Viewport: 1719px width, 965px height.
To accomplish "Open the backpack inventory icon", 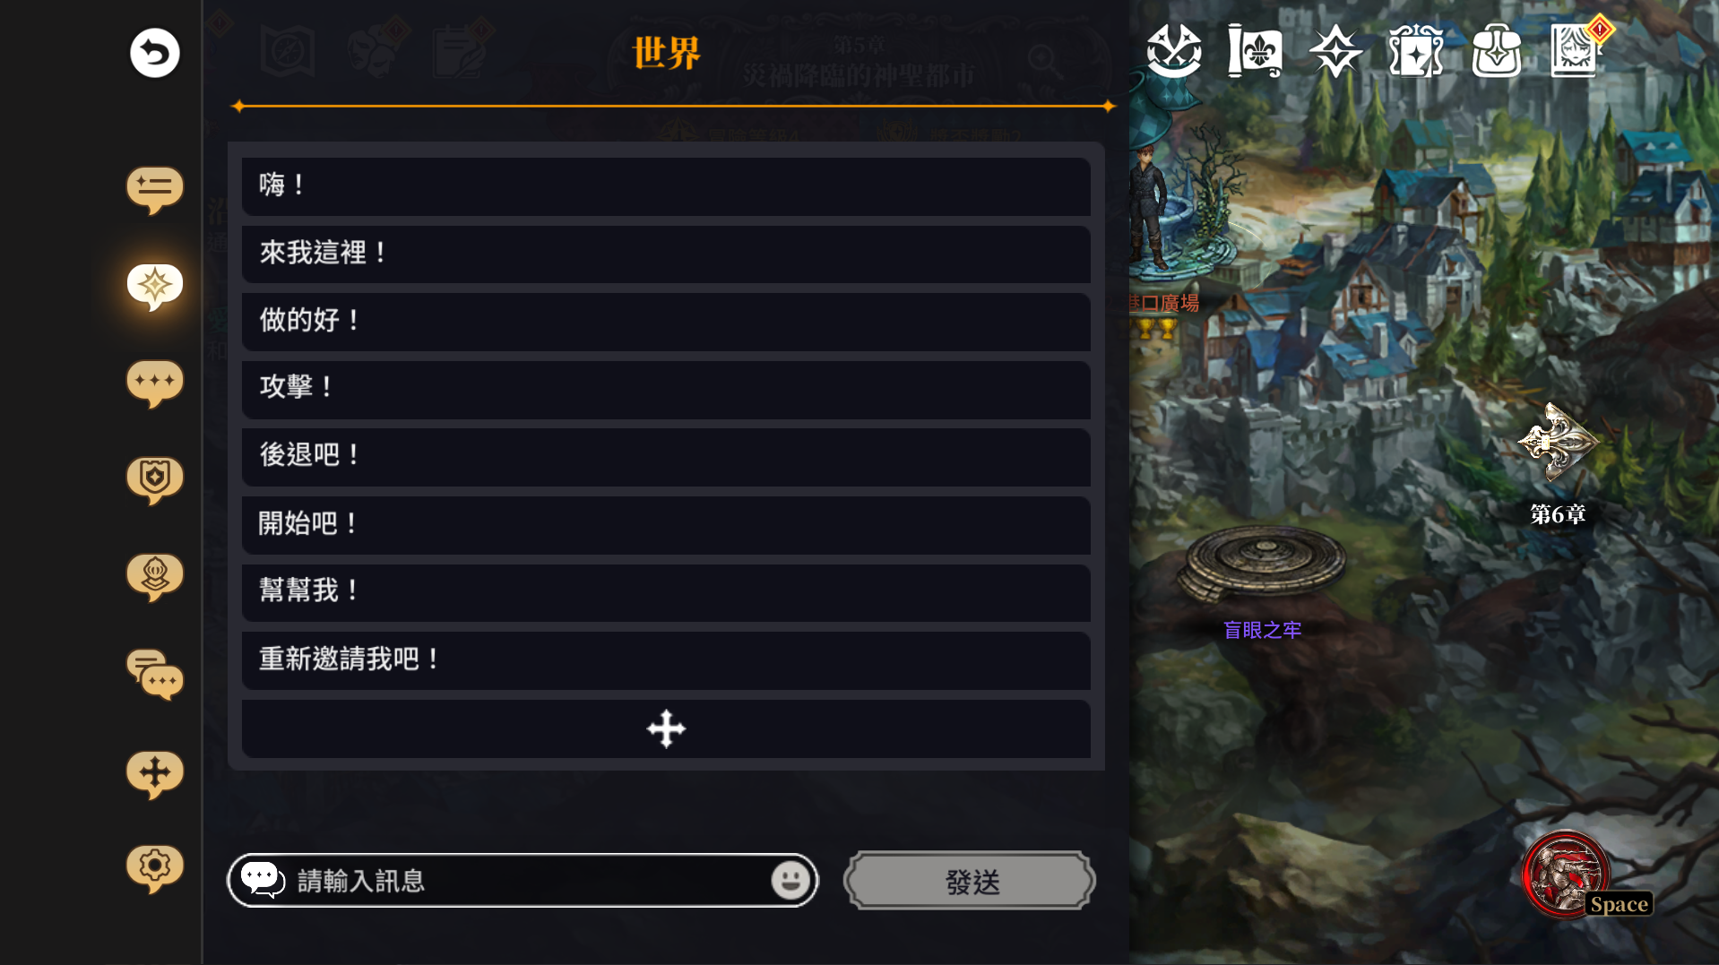I will click(x=1496, y=51).
